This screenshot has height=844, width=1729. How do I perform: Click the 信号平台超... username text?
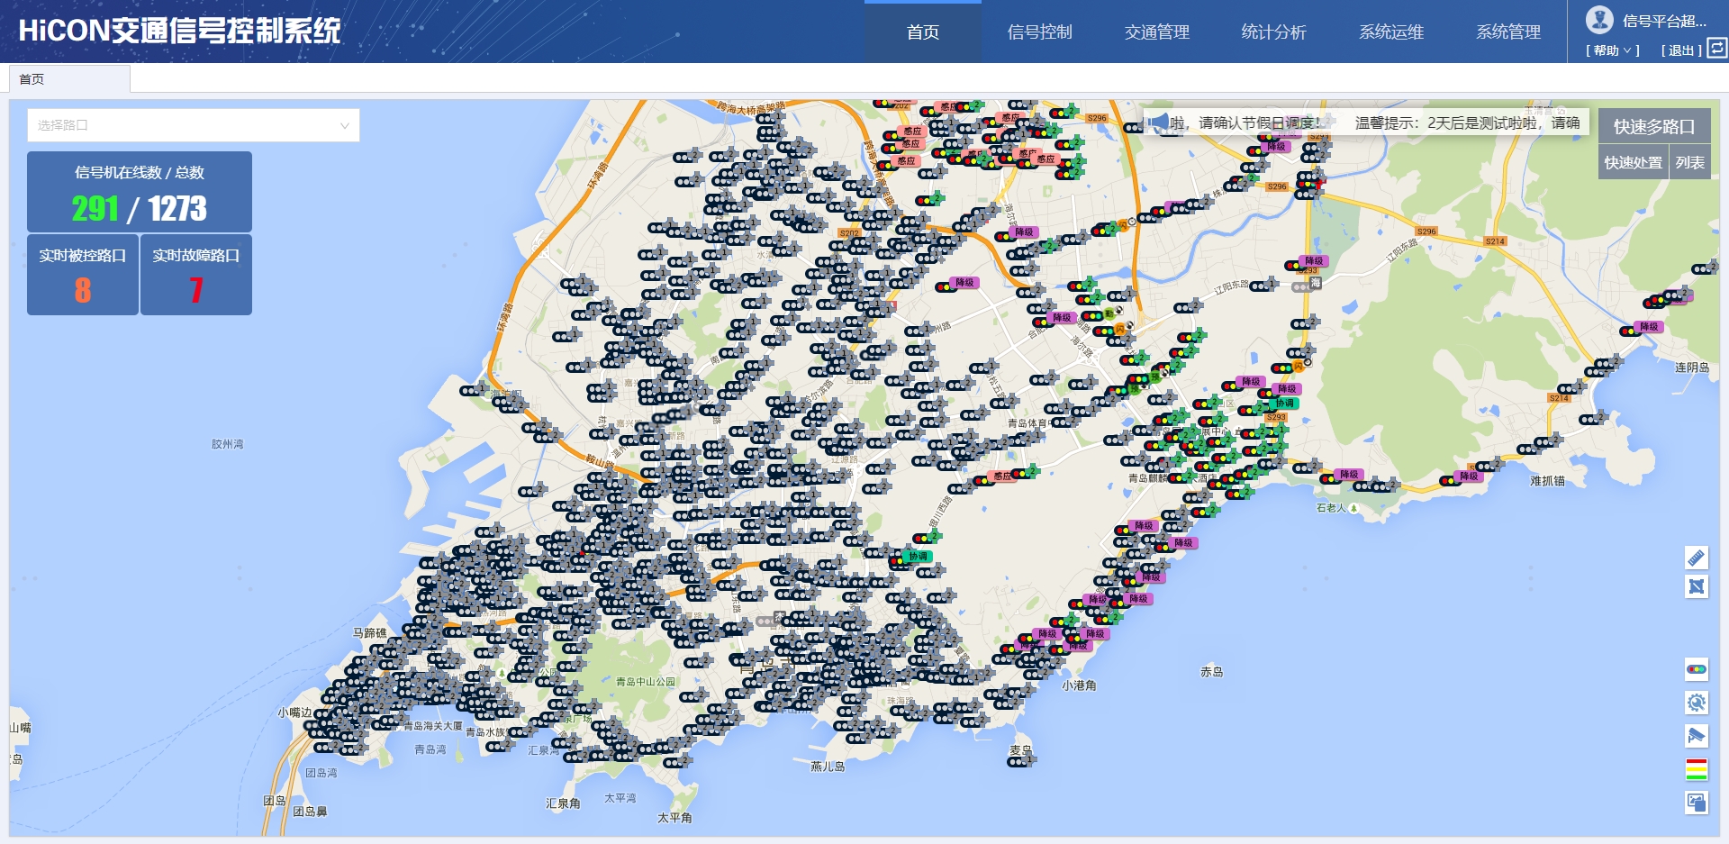point(1664,21)
